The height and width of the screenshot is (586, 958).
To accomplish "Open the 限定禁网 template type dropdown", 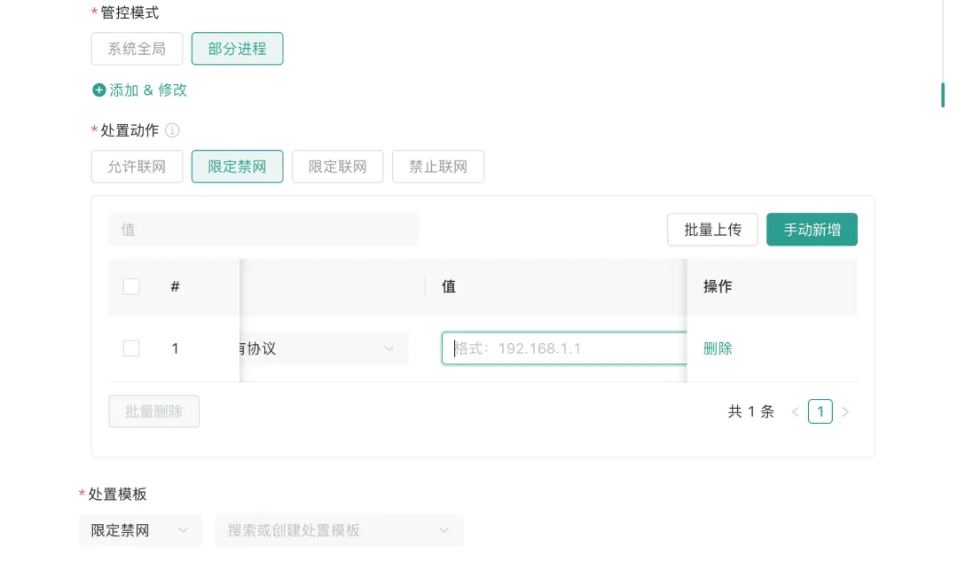I will pyautogui.click(x=140, y=530).
